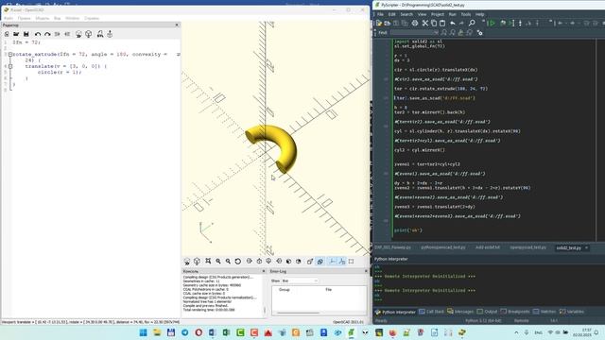Click Preview icon in 3D viewport toolbar

[x=187, y=262]
